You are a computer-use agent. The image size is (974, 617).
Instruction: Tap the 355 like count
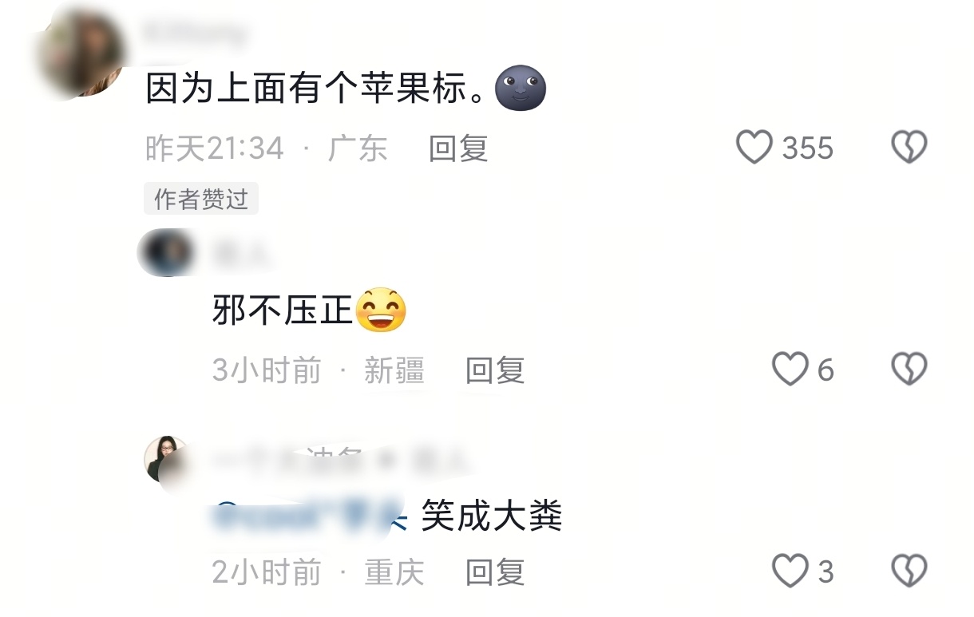pos(808,148)
